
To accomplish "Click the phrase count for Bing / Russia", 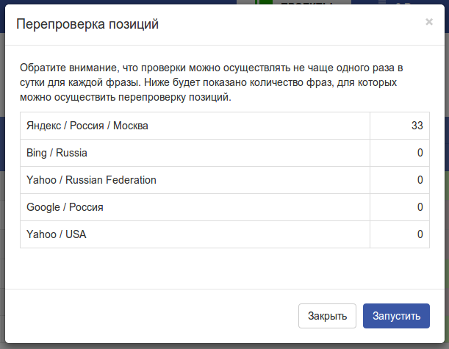I will click(x=420, y=153).
